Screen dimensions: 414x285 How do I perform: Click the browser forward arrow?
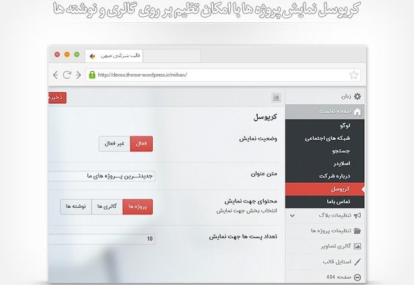68,75
